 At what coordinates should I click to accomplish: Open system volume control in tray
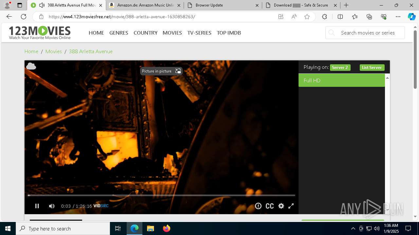point(377,228)
